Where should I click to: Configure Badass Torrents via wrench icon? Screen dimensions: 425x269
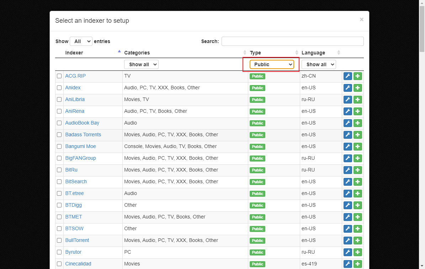(x=348, y=135)
